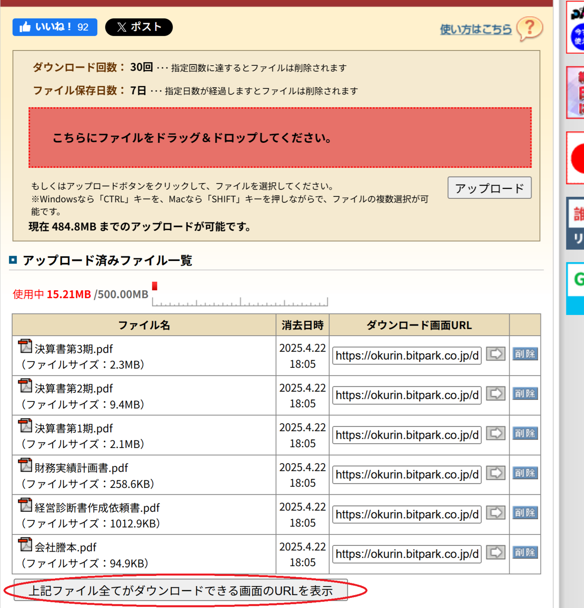Click the PDF icon of 経営診断書作成依頼書.pdf
The height and width of the screenshot is (608, 584).
click(x=25, y=505)
